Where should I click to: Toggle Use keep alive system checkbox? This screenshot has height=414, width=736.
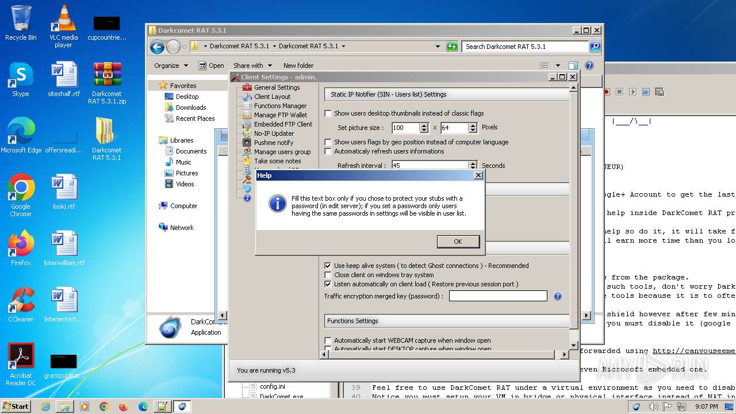[328, 266]
